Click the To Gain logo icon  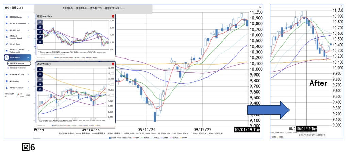click(18, 94)
